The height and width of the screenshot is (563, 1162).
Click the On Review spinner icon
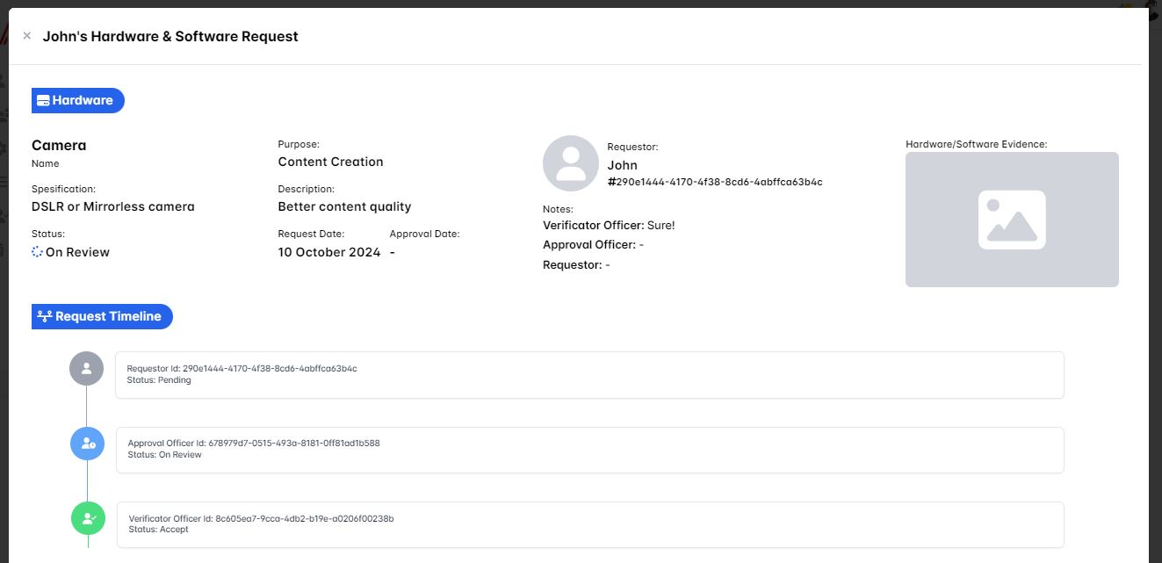click(37, 252)
